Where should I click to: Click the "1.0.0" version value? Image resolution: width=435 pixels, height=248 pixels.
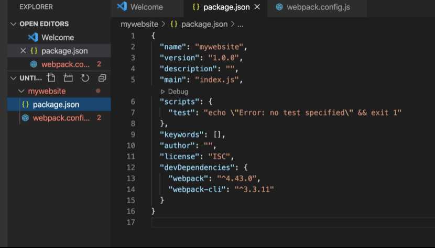tap(224, 58)
